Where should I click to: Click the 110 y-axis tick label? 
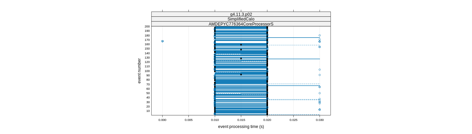pyautogui.click(x=147, y=66)
